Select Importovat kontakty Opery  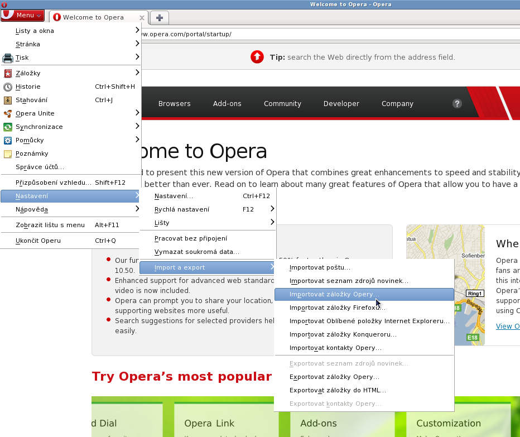[364, 348]
